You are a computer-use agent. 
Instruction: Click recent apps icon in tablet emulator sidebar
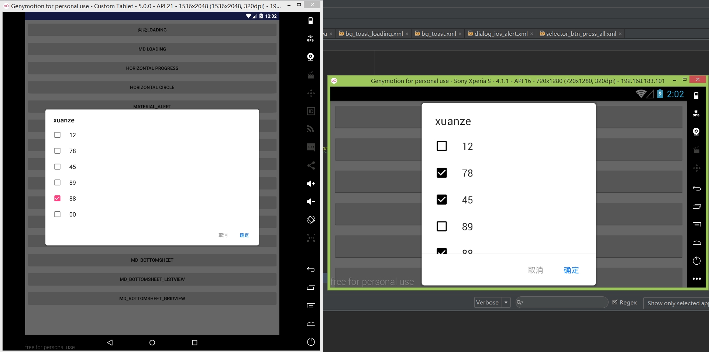311,287
